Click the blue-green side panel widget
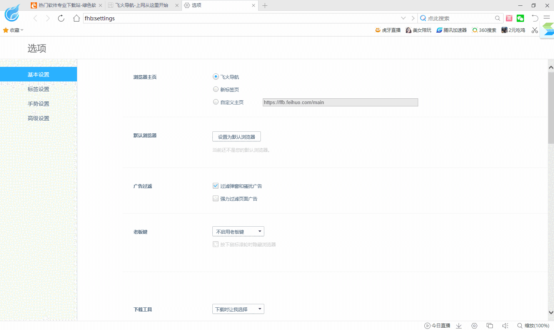The image size is (554, 330). point(547,30)
